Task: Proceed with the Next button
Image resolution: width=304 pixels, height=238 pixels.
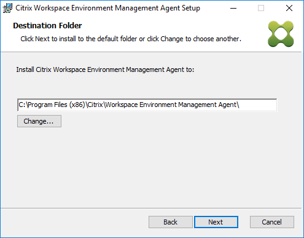Action: coord(216,222)
